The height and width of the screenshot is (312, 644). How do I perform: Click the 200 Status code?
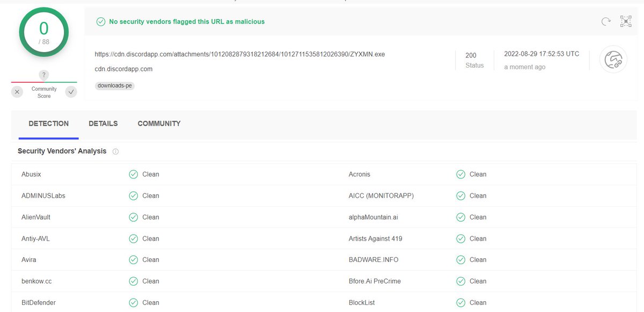pyautogui.click(x=471, y=55)
